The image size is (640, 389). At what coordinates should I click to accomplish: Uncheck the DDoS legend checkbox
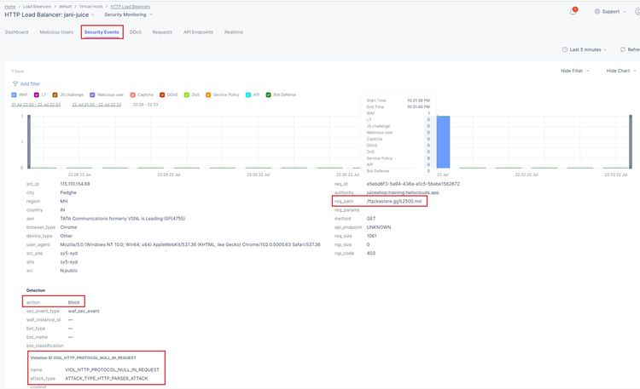pyautogui.click(x=162, y=94)
